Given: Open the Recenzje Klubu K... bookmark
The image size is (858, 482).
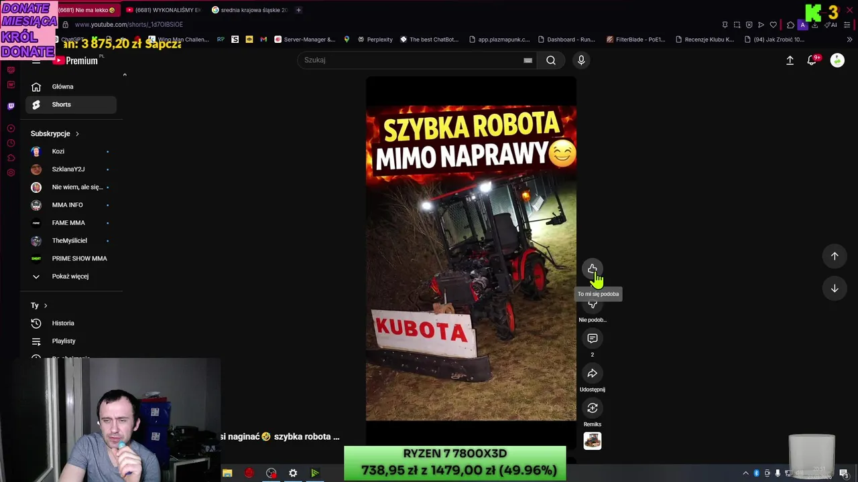Looking at the screenshot, I should click(x=704, y=39).
